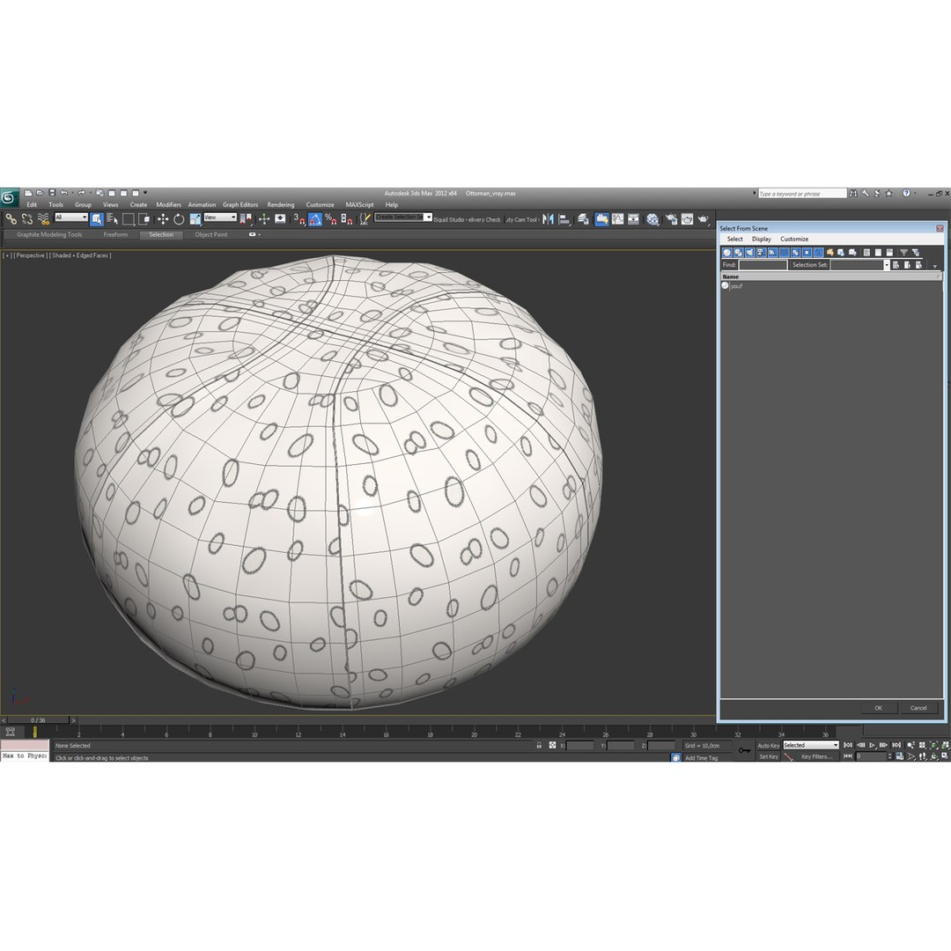951x951 pixels.
Task: Enable Auto Key animation mode
Action: pos(769,746)
